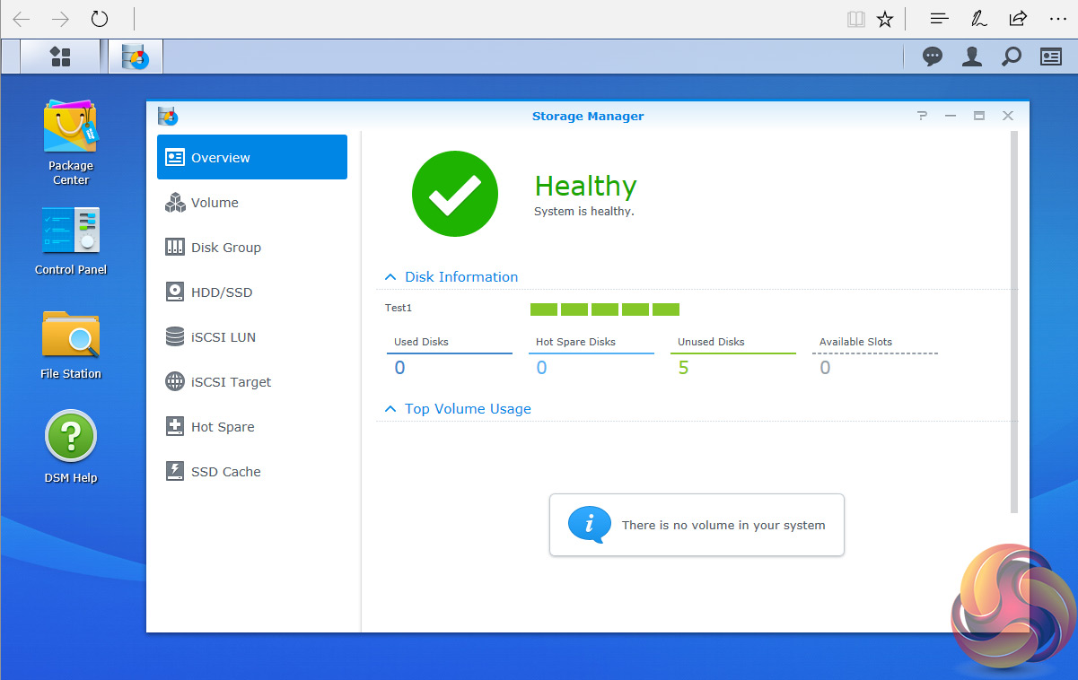This screenshot has width=1078, height=680.
Task: Click the Unused Disks count 5
Action: pos(683,368)
